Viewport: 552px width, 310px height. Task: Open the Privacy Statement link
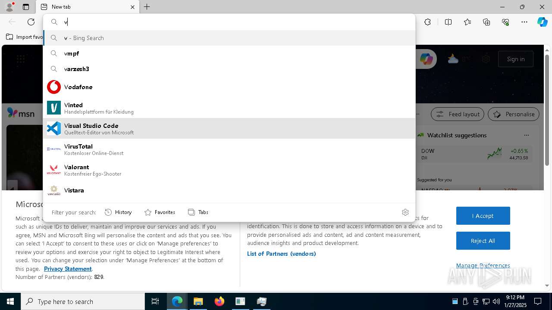pyautogui.click(x=68, y=269)
